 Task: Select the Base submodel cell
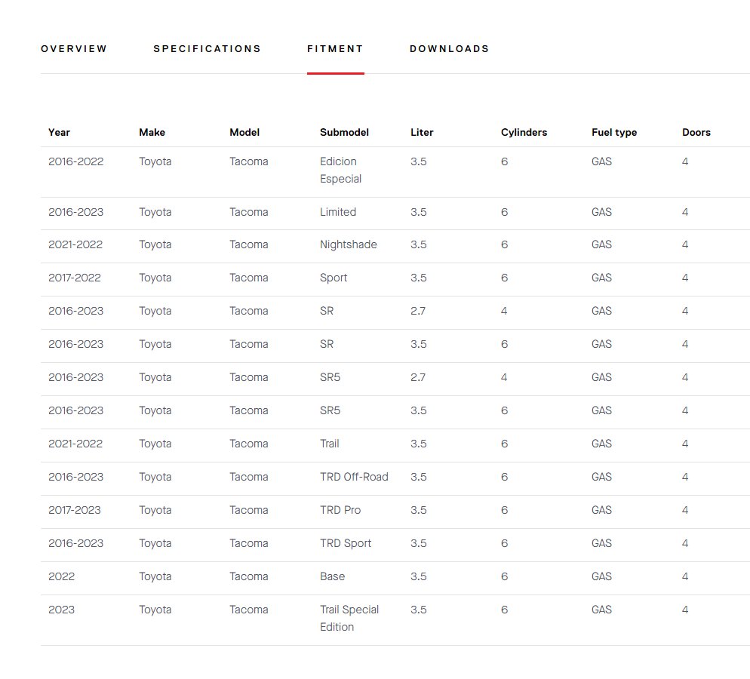pos(333,576)
